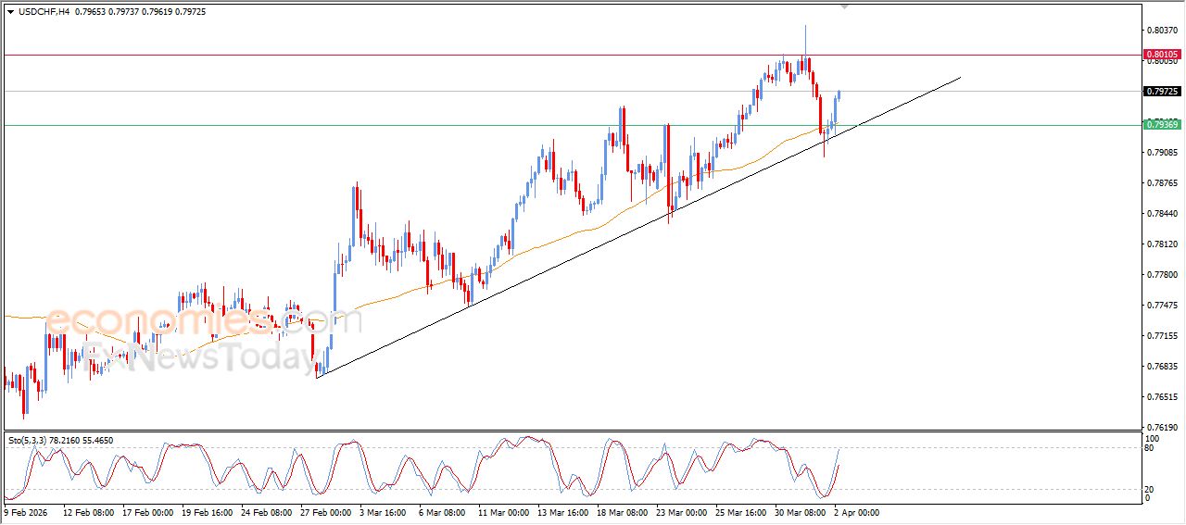Click the 30 Mar 08:00 time label
This screenshot has width=1186, height=525.
click(x=801, y=512)
